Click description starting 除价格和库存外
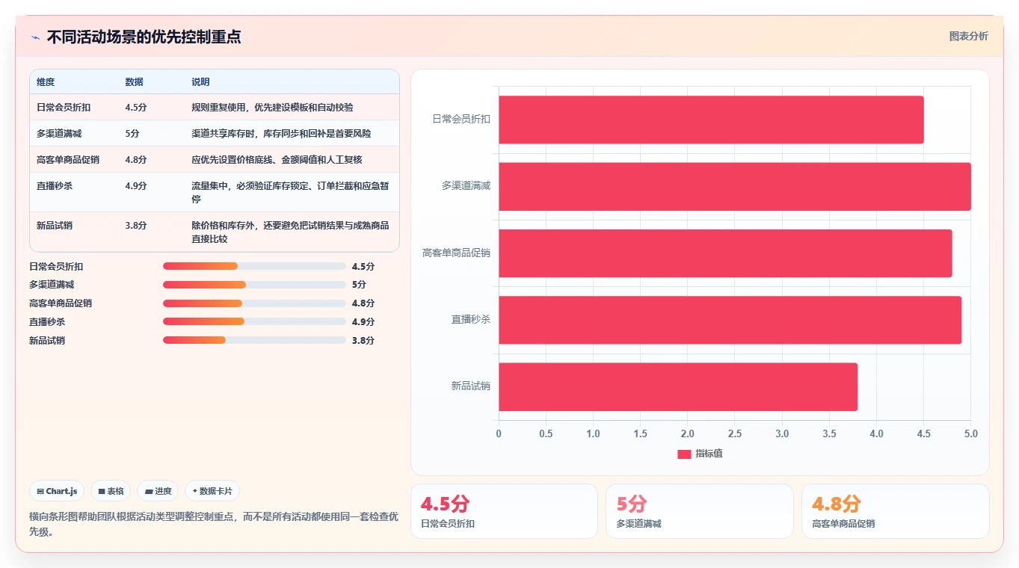The image size is (1019, 568). 290,232
